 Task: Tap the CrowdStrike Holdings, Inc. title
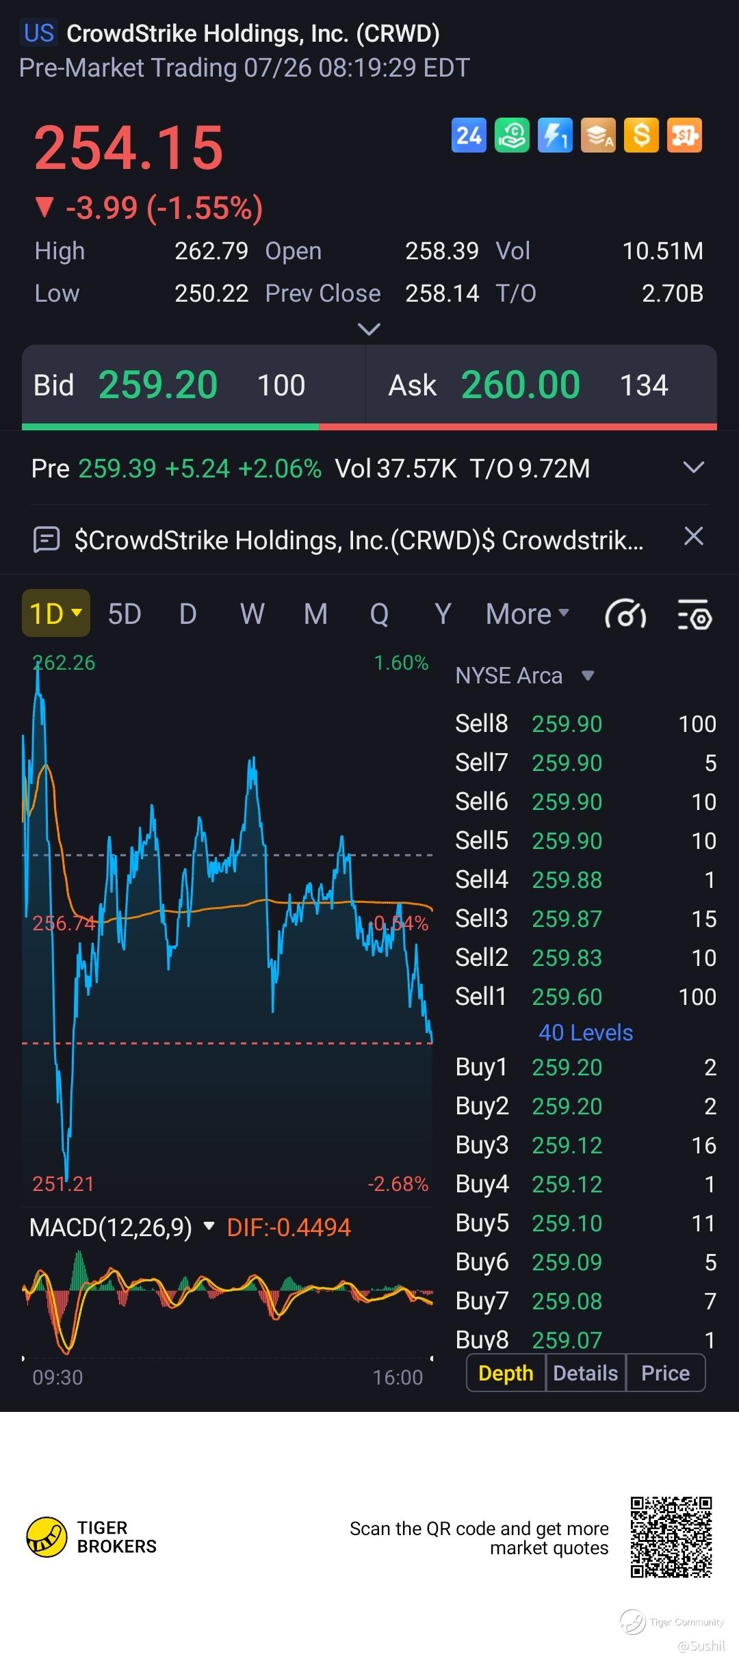click(252, 33)
